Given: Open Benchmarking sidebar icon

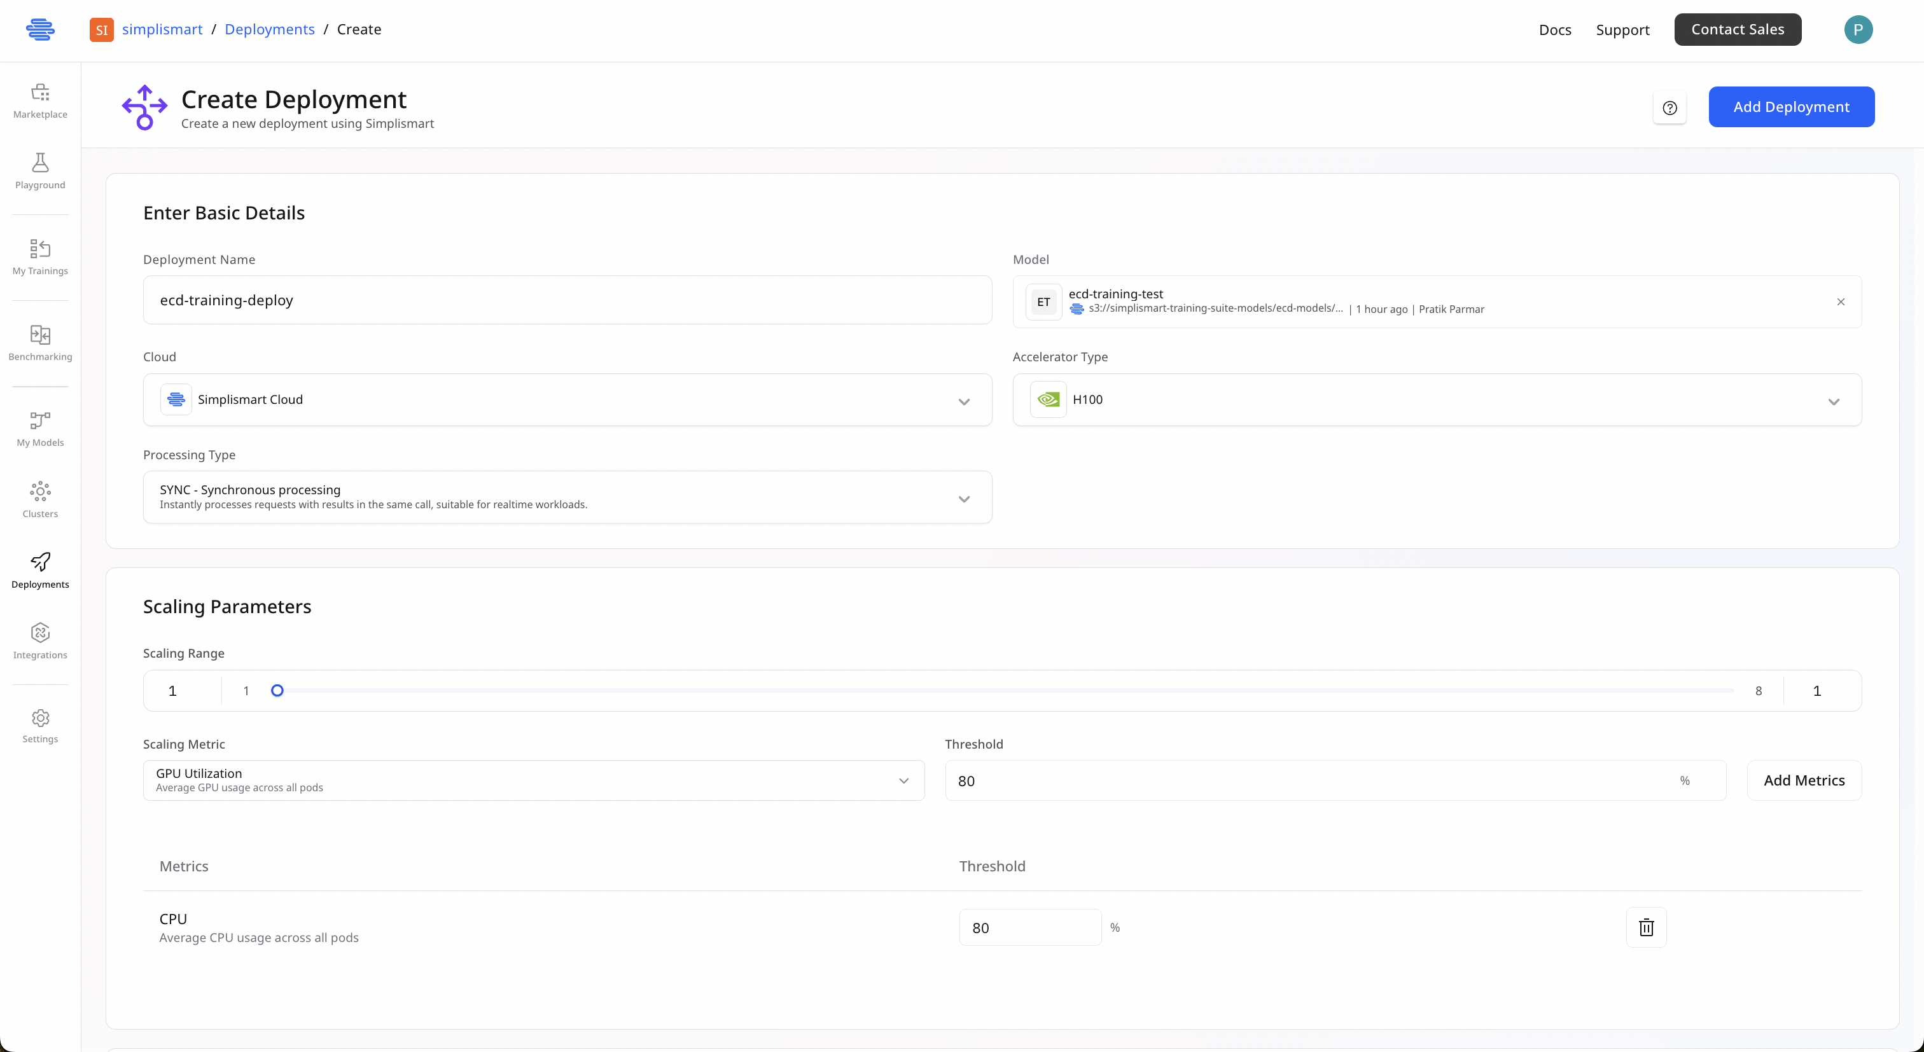Looking at the screenshot, I should click(40, 343).
